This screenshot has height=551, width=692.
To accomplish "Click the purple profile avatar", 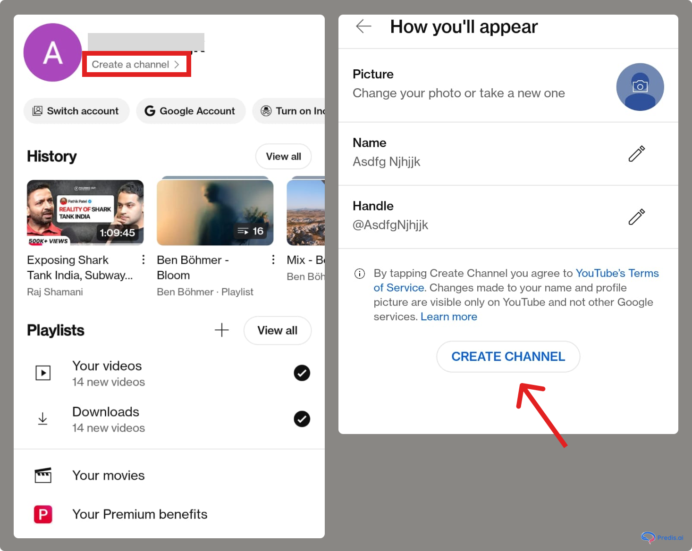I will [x=52, y=52].
